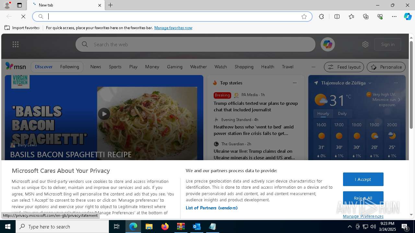415x233 pixels.
Task: Open the notification center icon
Action: click(405, 227)
